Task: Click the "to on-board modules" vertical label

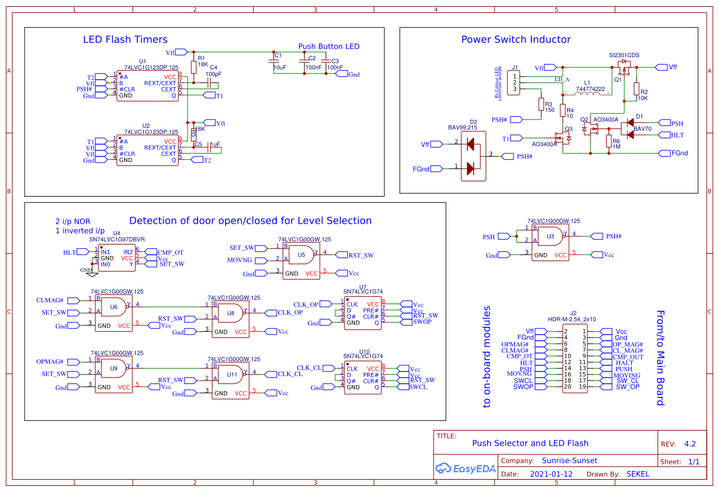Action: tap(487, 357)
